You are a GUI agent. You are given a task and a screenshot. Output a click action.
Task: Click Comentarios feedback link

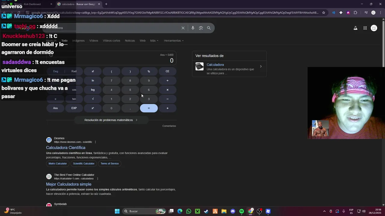(169, 126)
